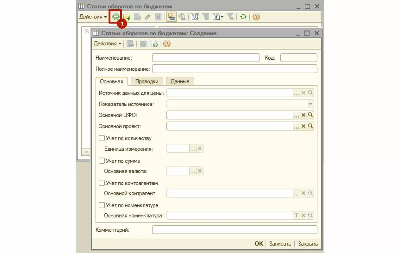Image resolution: width=400 pixels, height=253 pixels.
Task: Clear the Основной контрагент field with X
Action: (x=303, y=193)
